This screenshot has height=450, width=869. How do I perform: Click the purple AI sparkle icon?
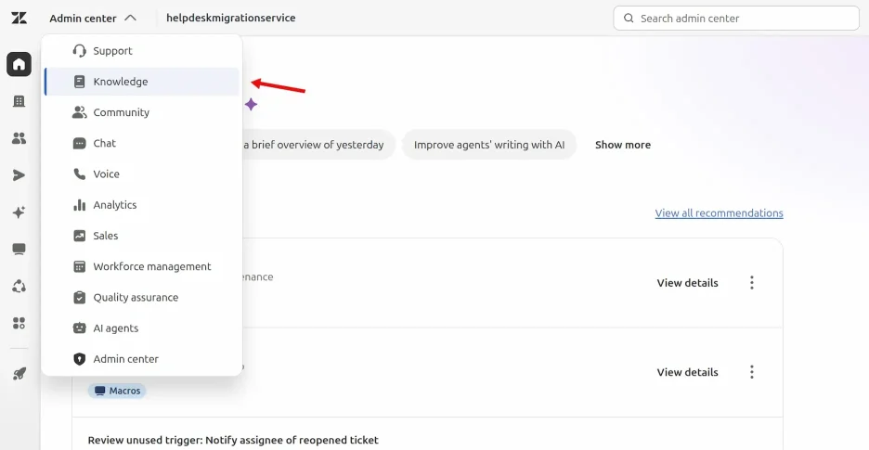[251, 104]
